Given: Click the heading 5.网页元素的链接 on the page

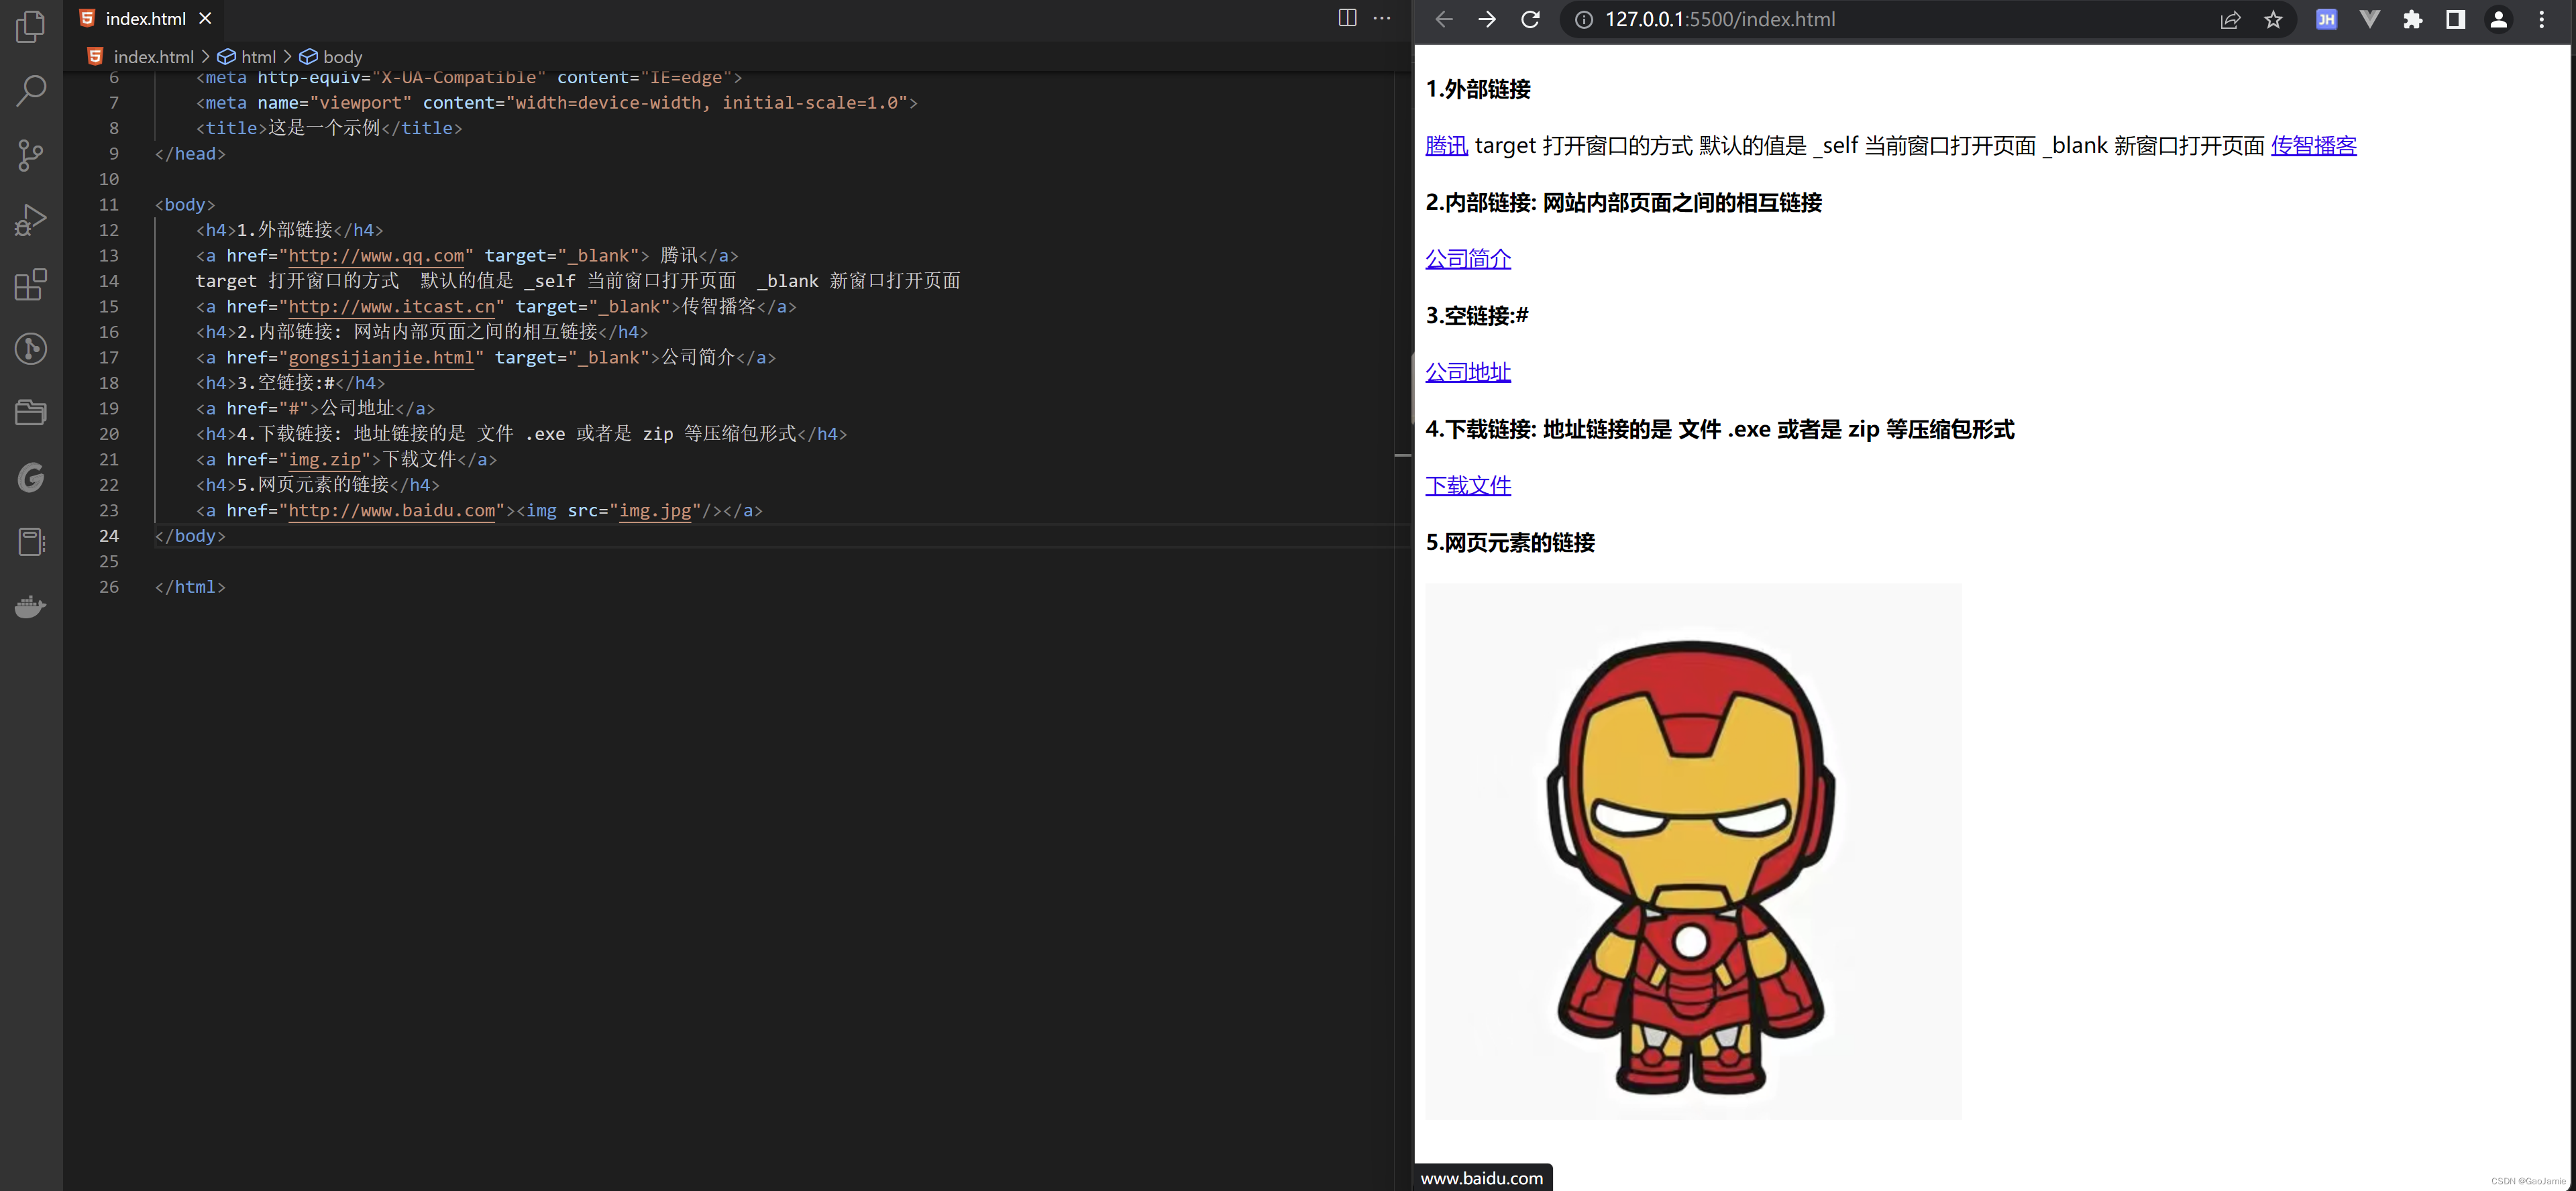Looking at the screenshot, I should [x=1510, y=543].
